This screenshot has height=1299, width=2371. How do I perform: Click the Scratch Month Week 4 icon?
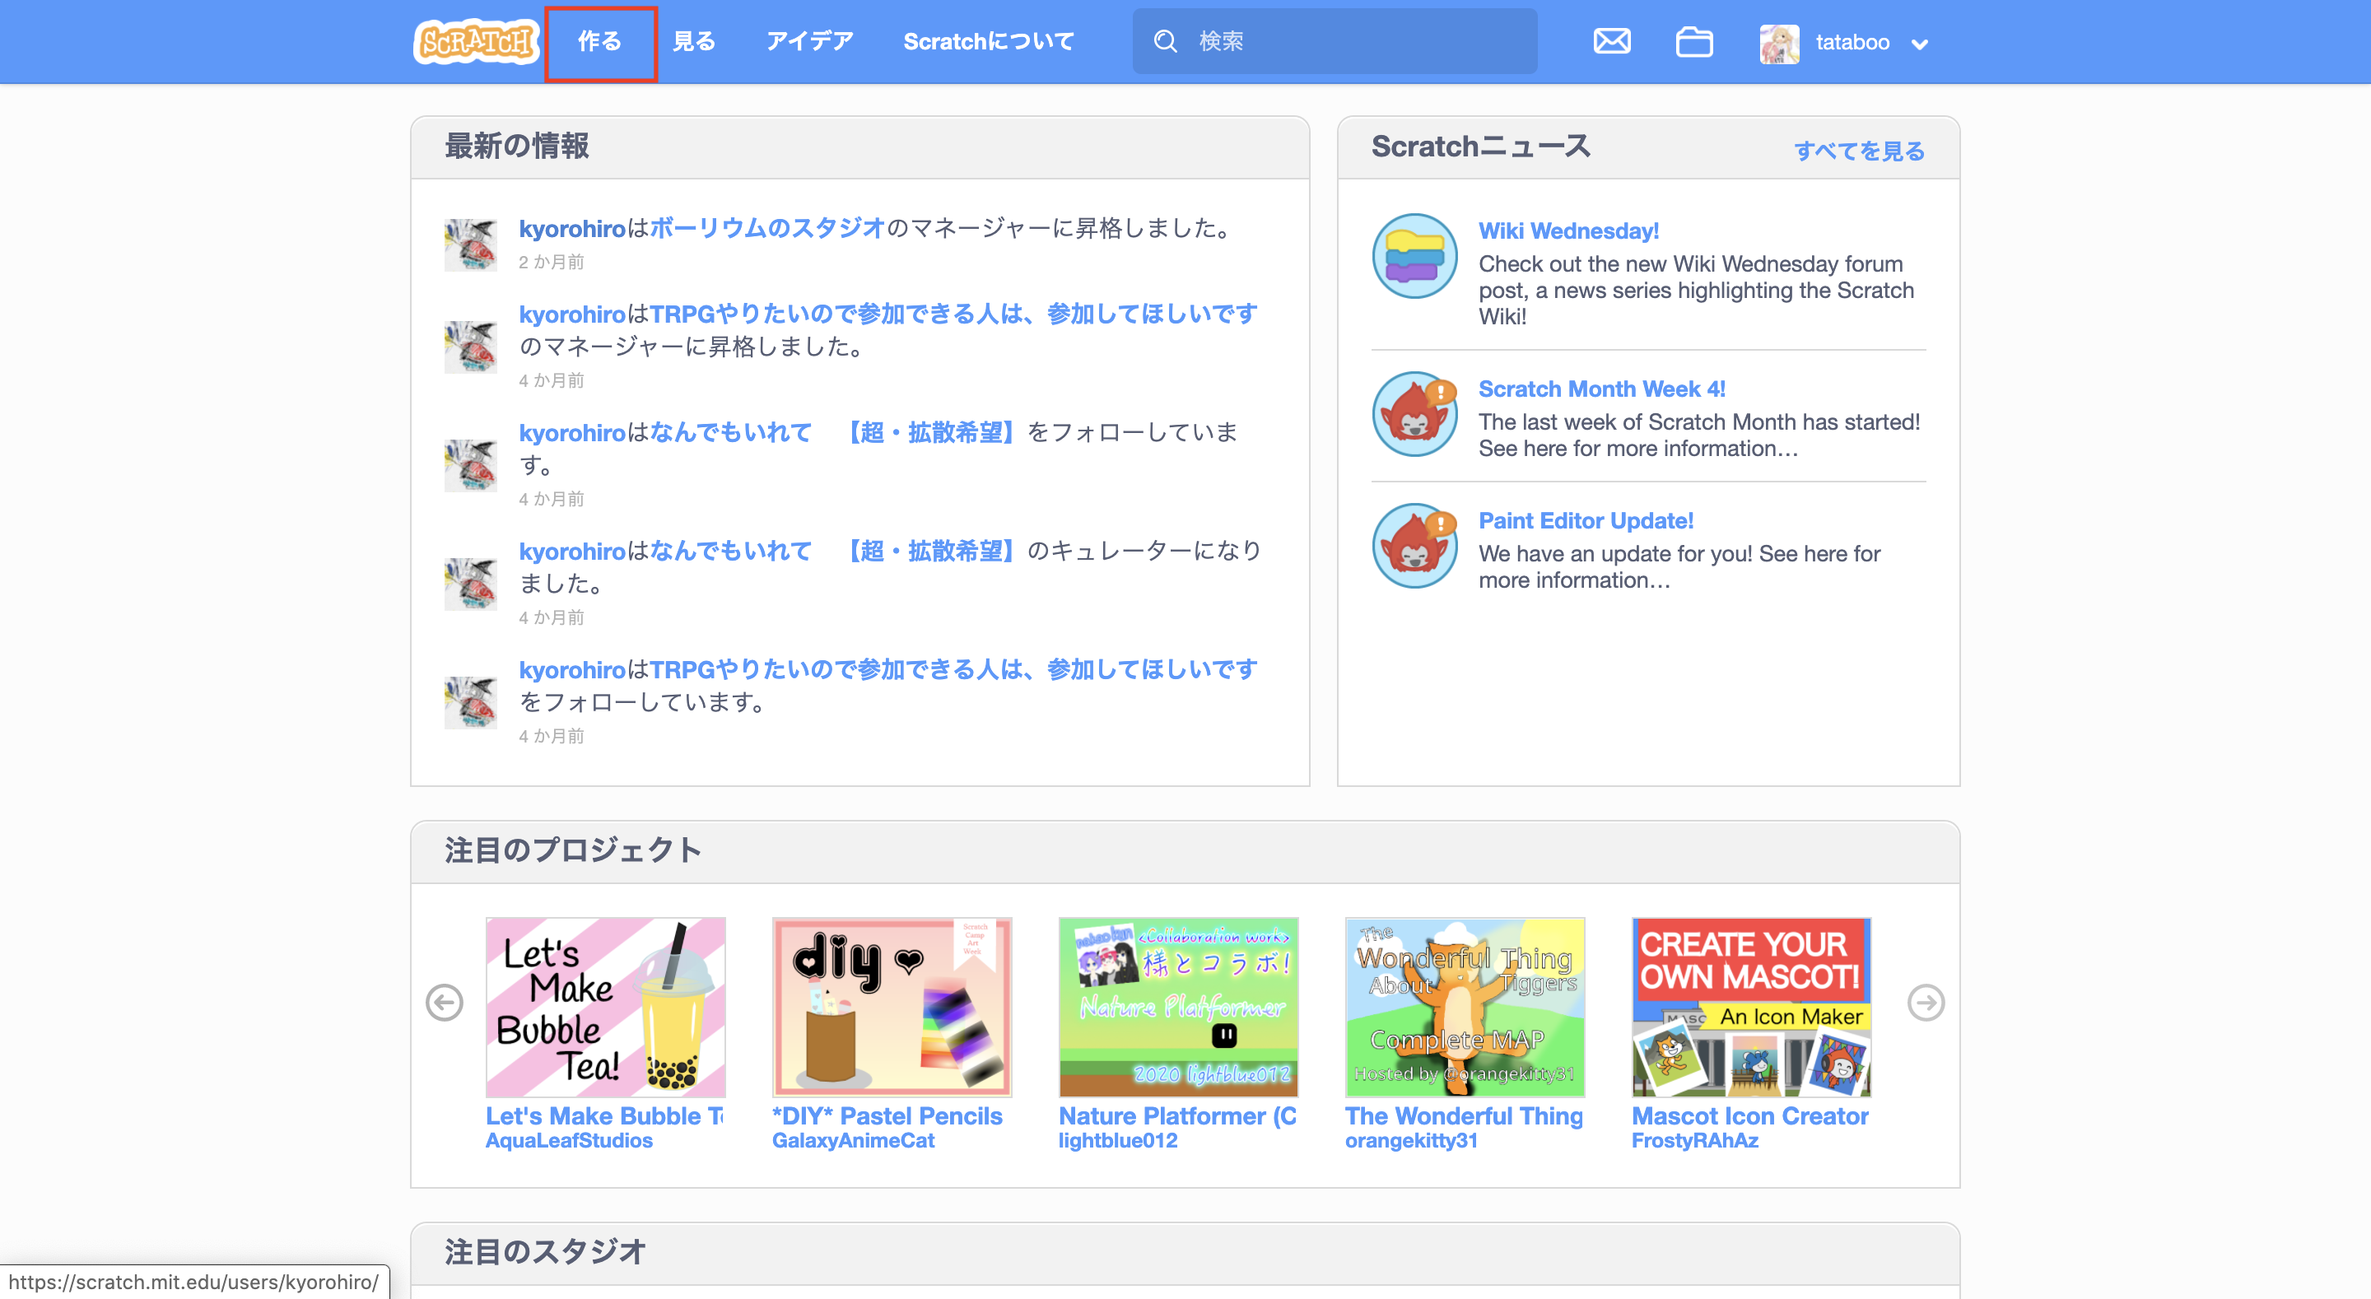click(x=1414, y=414)
